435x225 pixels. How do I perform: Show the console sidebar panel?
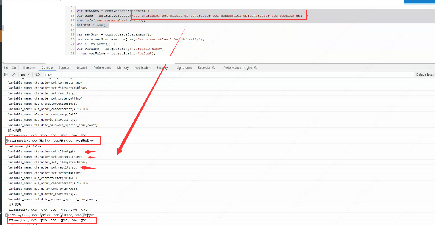(x=6, y=75)
